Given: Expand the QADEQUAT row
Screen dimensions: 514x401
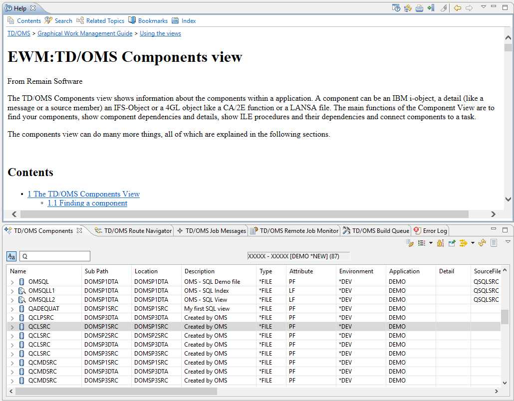Looking at the screenshot, I should pos(12,309).
